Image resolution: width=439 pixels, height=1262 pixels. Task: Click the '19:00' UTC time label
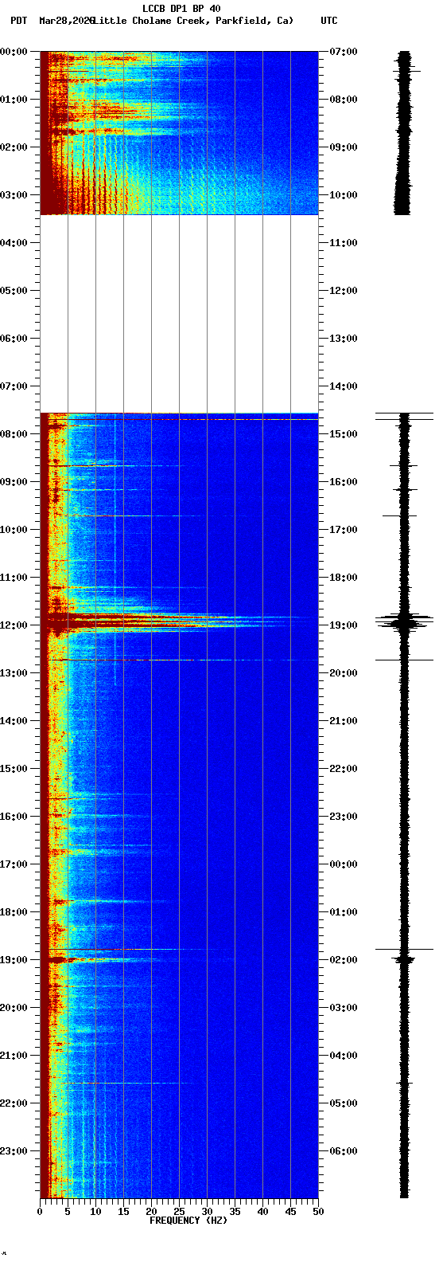344,625
